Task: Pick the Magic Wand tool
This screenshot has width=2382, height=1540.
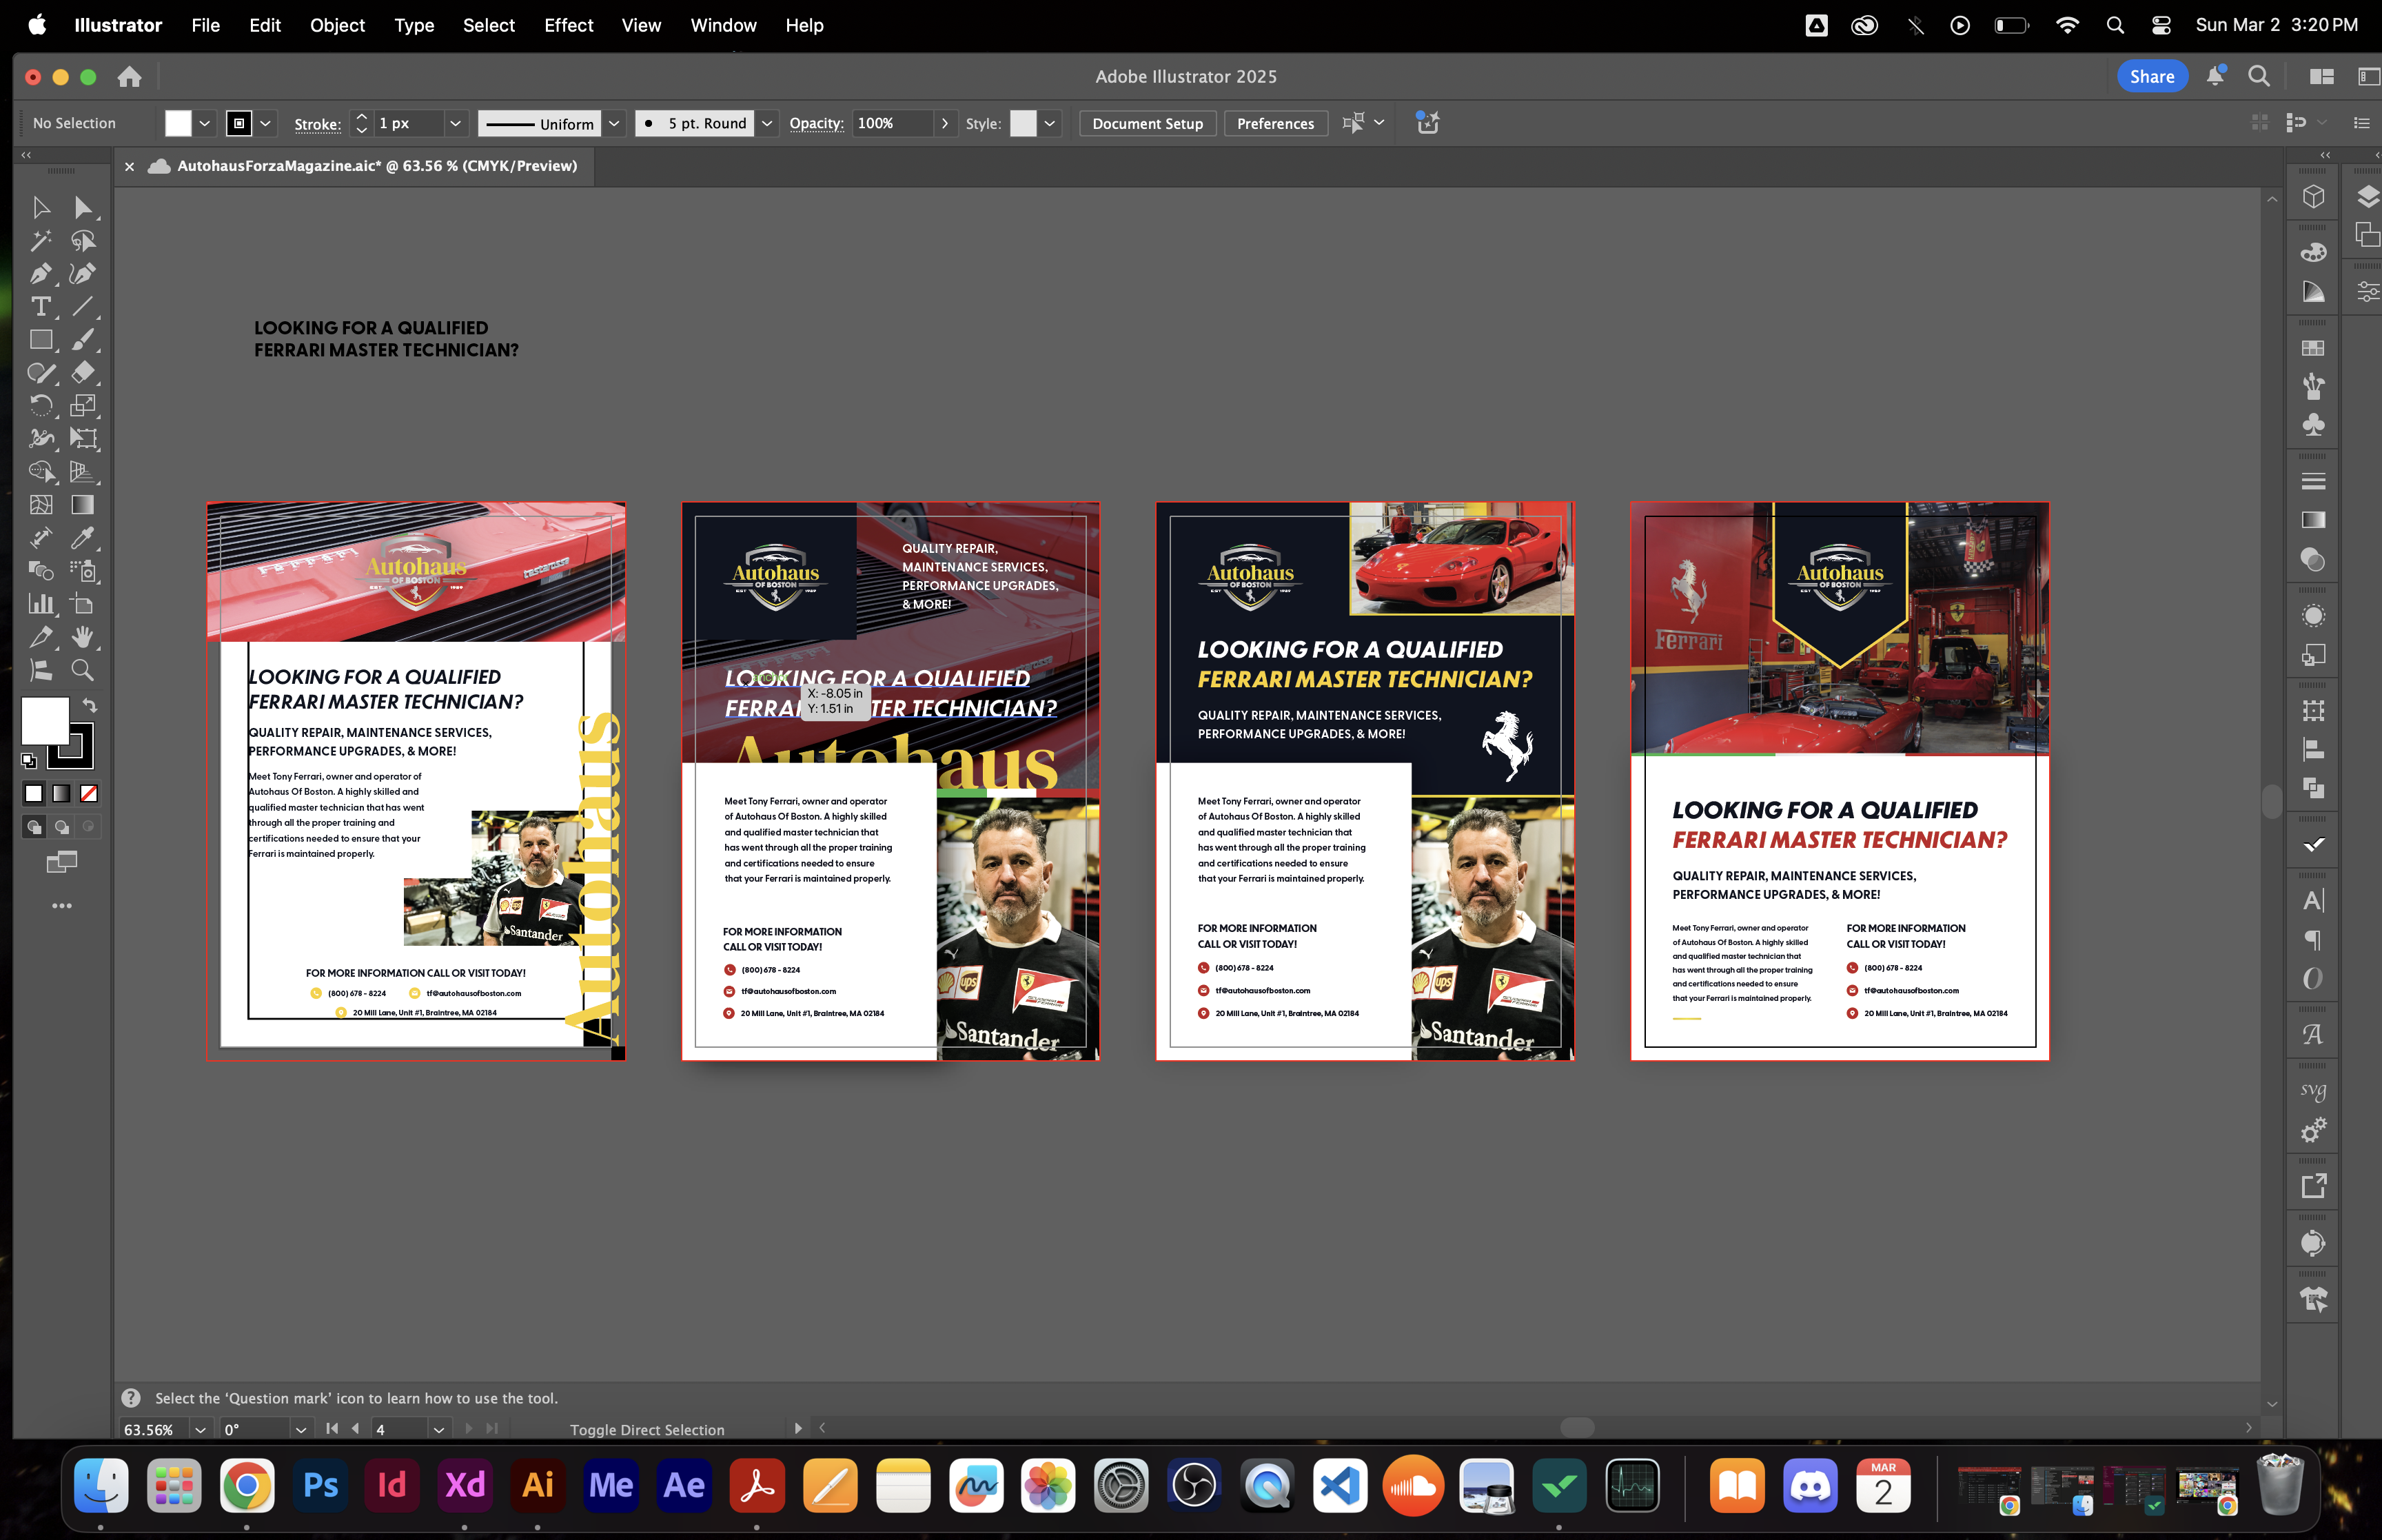Action: click(x=40, y=241)
